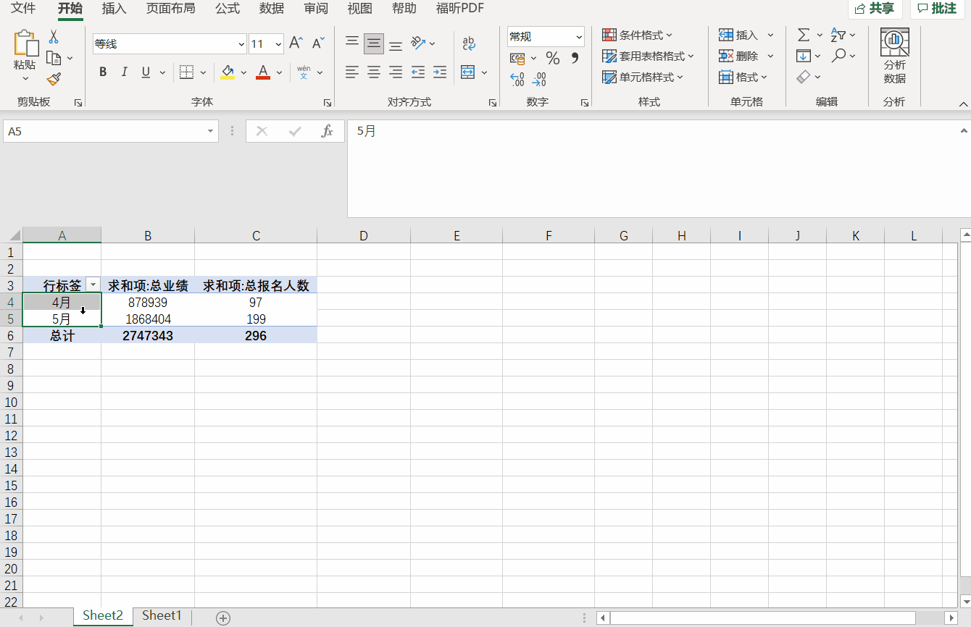
Task: Apply red font color
Action: pyautogui.click(x=263, y=72)
